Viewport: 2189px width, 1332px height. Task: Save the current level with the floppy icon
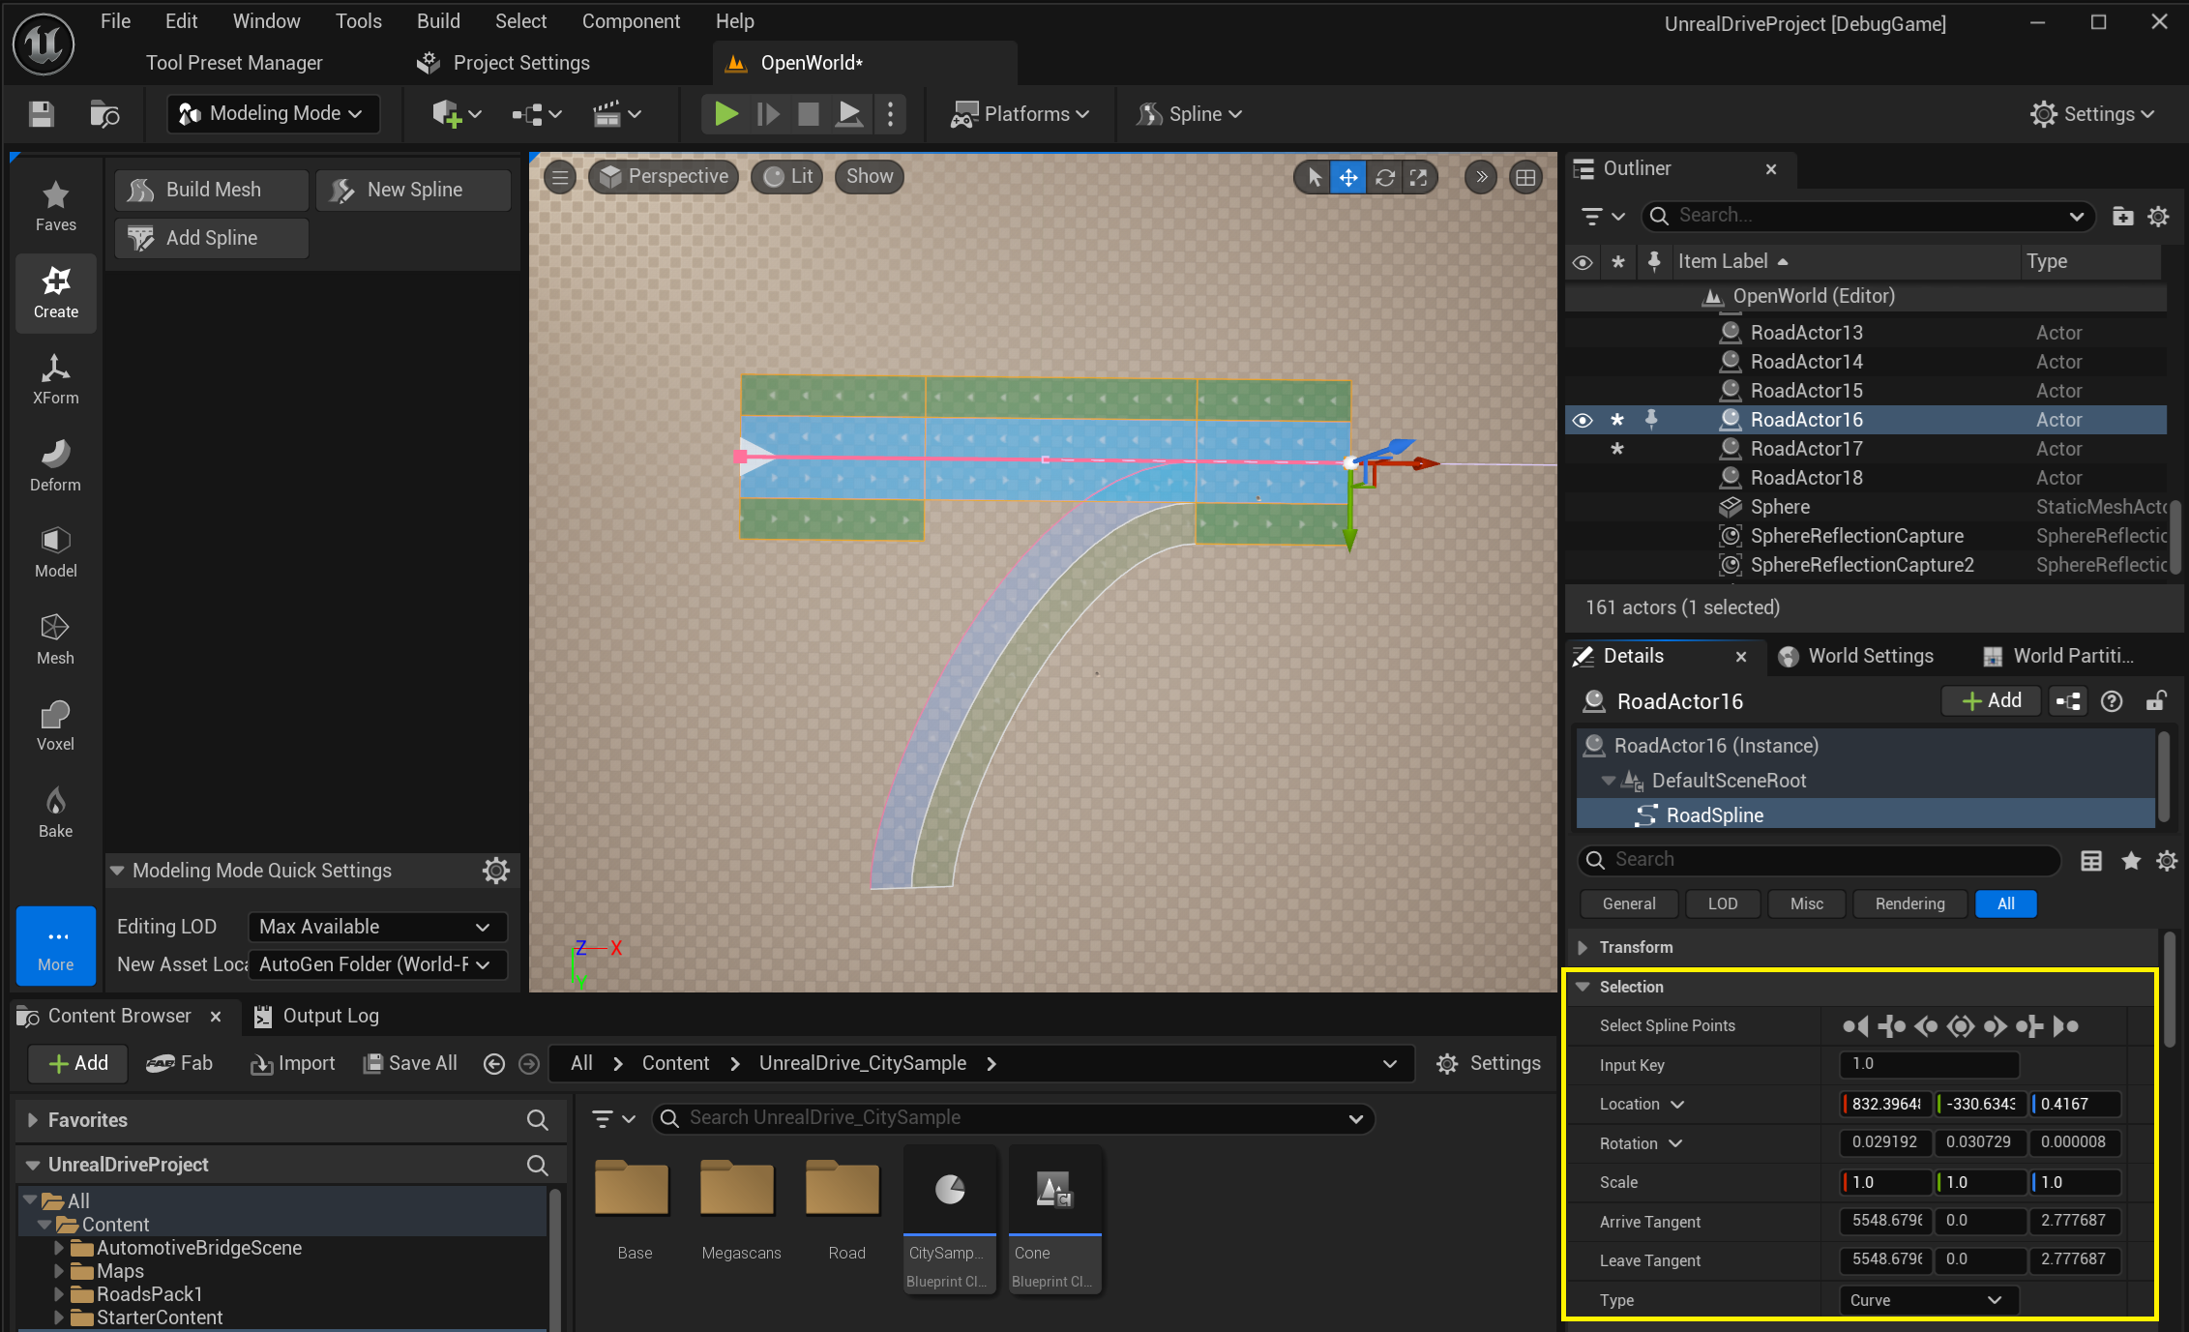(41, 114)
